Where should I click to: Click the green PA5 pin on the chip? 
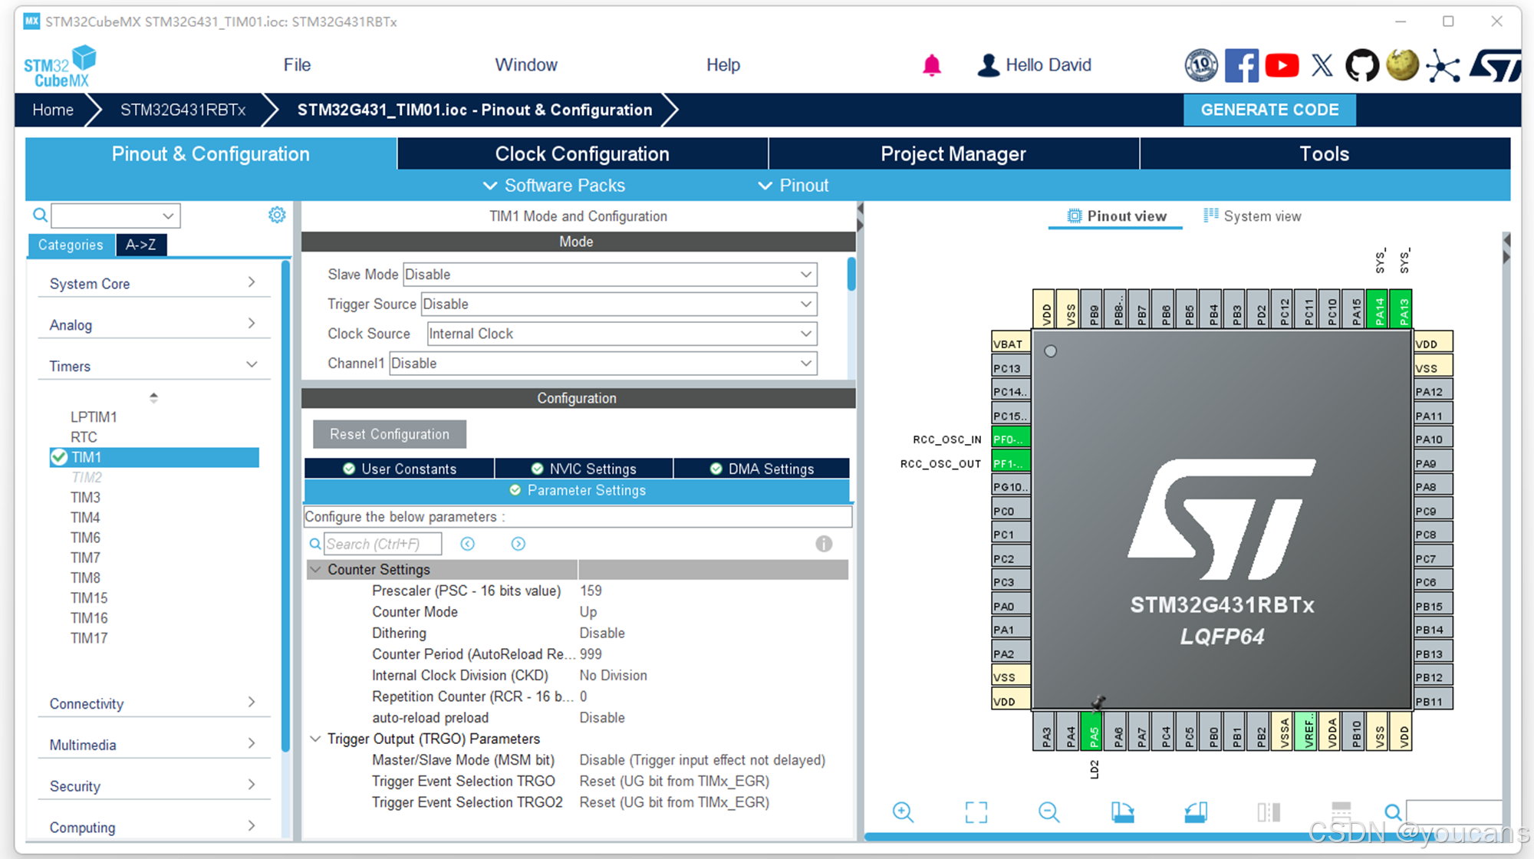click(x=1093, y=732)
